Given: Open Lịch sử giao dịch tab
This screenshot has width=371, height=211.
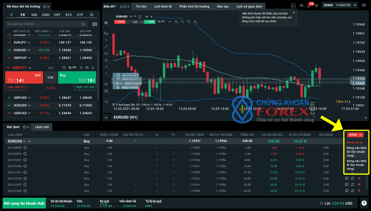Looking at the screenshot, I should tap(249, 6).
